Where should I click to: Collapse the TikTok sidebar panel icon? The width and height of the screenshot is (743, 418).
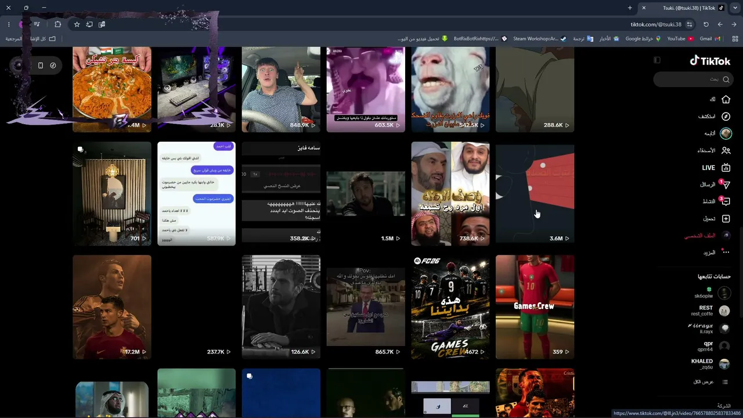pyautogui.click(x=657, y=60)
